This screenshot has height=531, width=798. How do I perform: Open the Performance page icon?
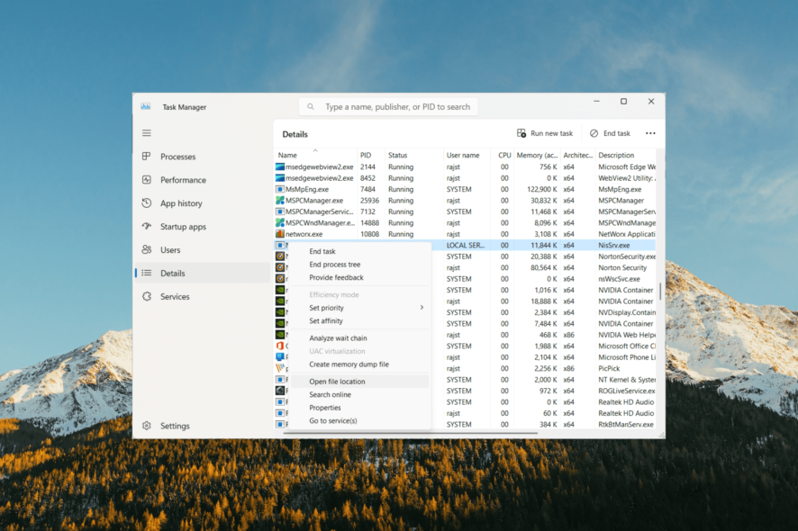point(147,180)
